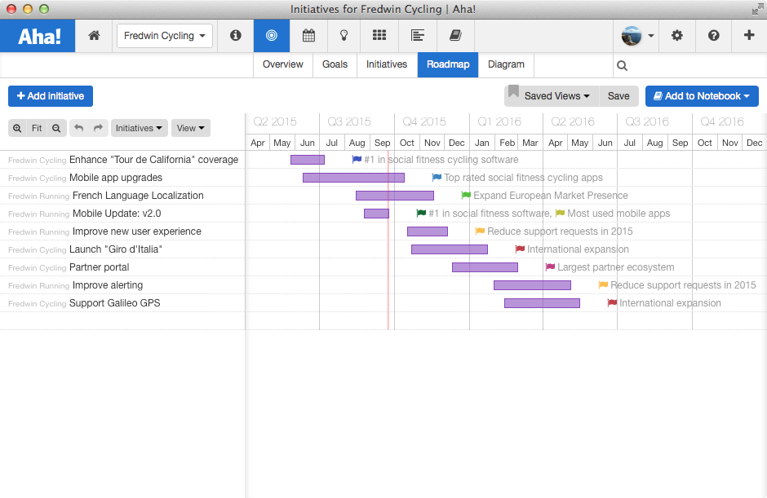Click the yellow flag for Most used mobile apps
Viewport: 767px width, 498px height.
coord(560,213)
